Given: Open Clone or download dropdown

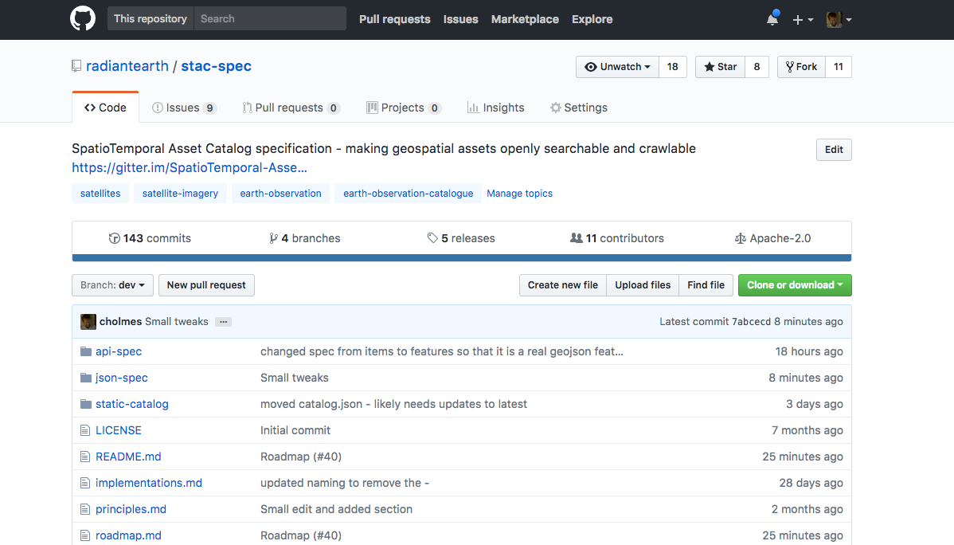Looking at the screenshot, I should pyautogui.click(x=795, y=285).
